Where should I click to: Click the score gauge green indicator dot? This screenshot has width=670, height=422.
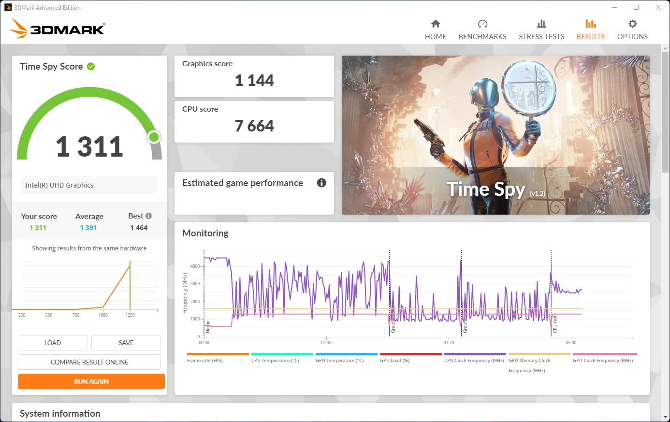154,137
